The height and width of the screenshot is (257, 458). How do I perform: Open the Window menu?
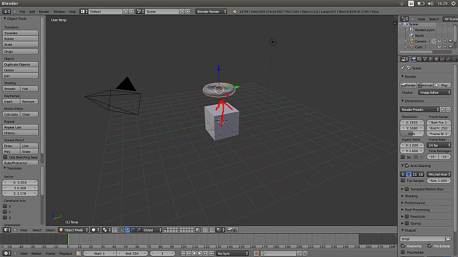[59, 12]
